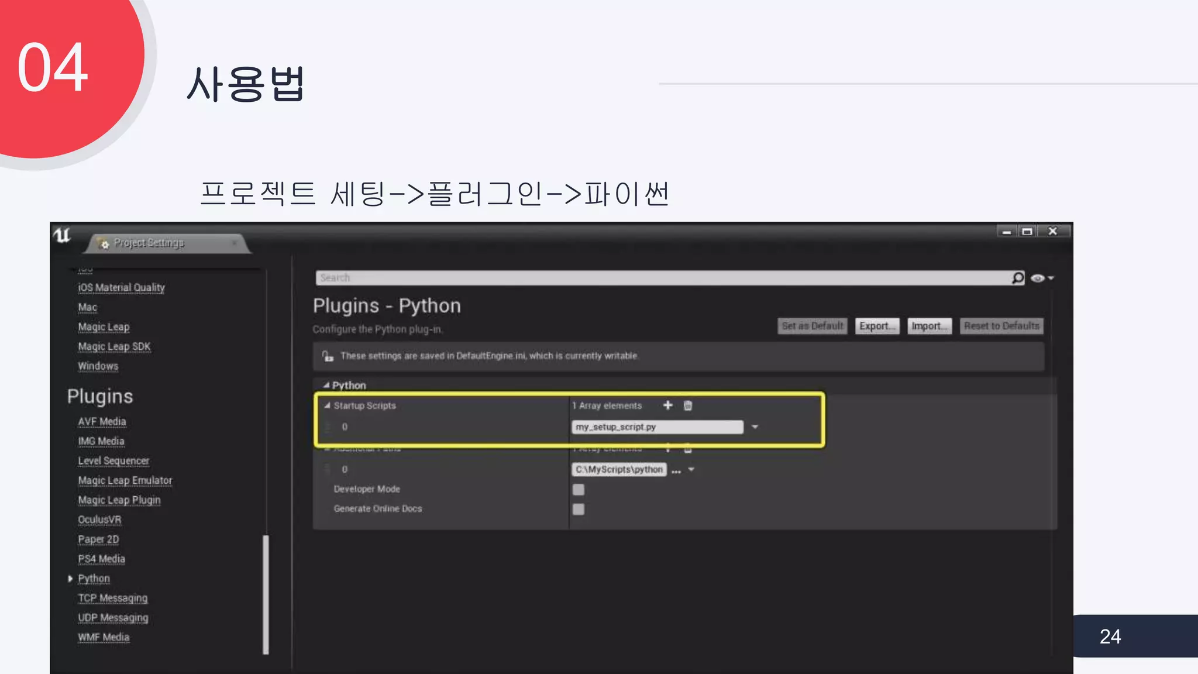Open WMF Media plugin settings
1198x674 pixels.
pos(104,637)
